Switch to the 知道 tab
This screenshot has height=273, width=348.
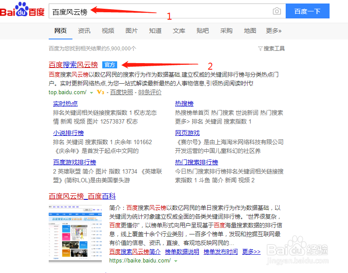pyautogui.click(x=155, y=31)
